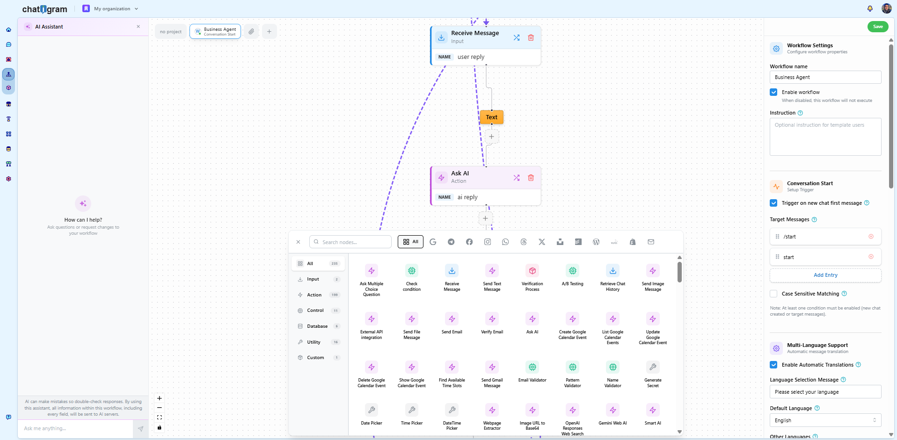Viewport: 897px width, 440px height.
Task: Click the Workflow name input field
Action: click(825, 77)
